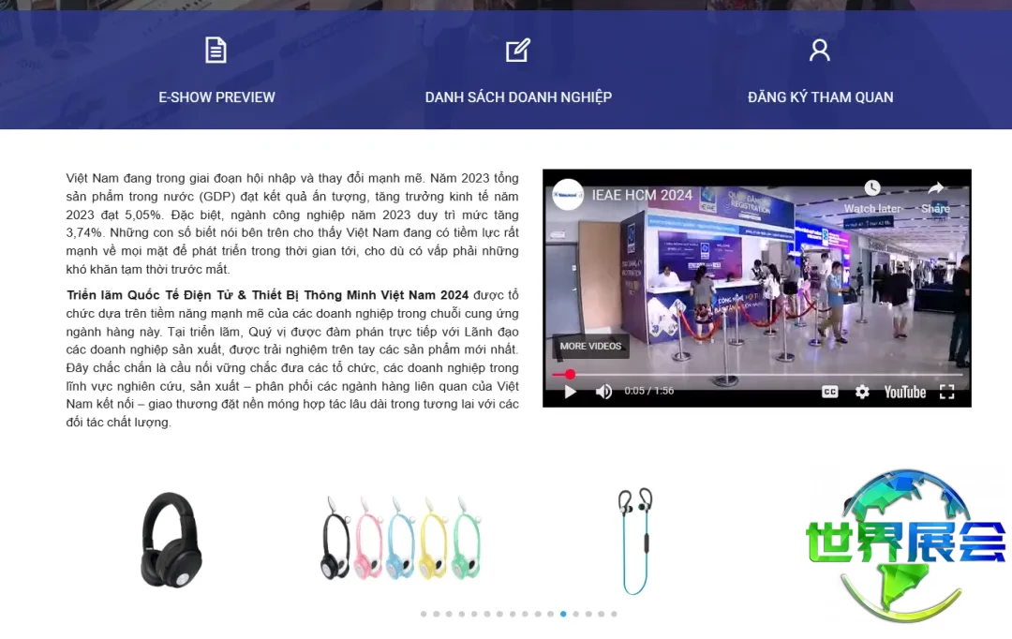Select the colorful kids headphones image
Viewport: 1012px width, 639px height.
coord(400,541)
